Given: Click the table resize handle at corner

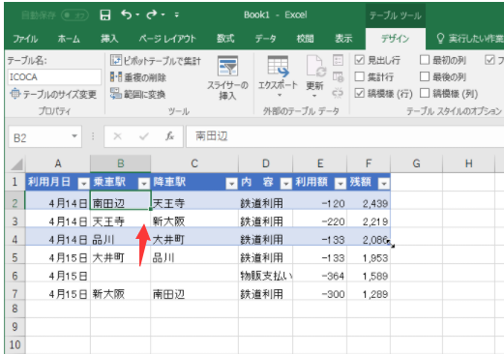Looking at the screenshot, I should pos(390,244).
